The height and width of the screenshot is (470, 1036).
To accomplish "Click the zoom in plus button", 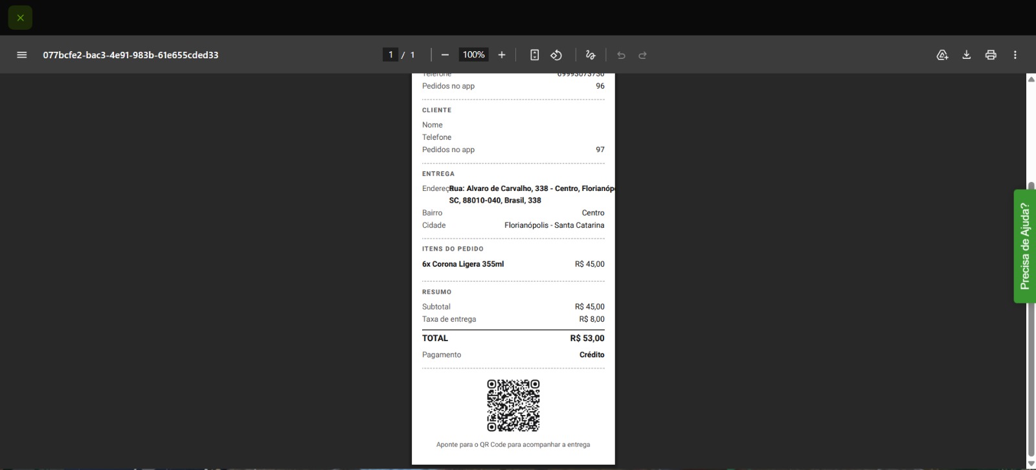I will pyautogui.click(x=502, y=55).
